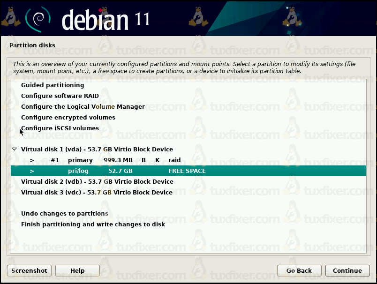The height and width of the screenshot is (284, 377).
Task: Open the Help button
Action: click(x=77, y=270)
